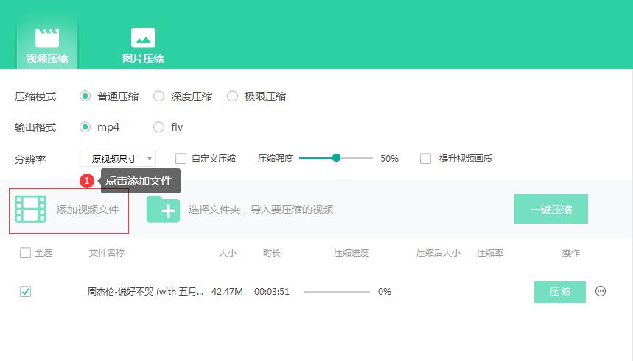This screenshot has height=361, width=633.
Task: Select 深度压缩 compression mode
Action: click(x=158, y=96)
